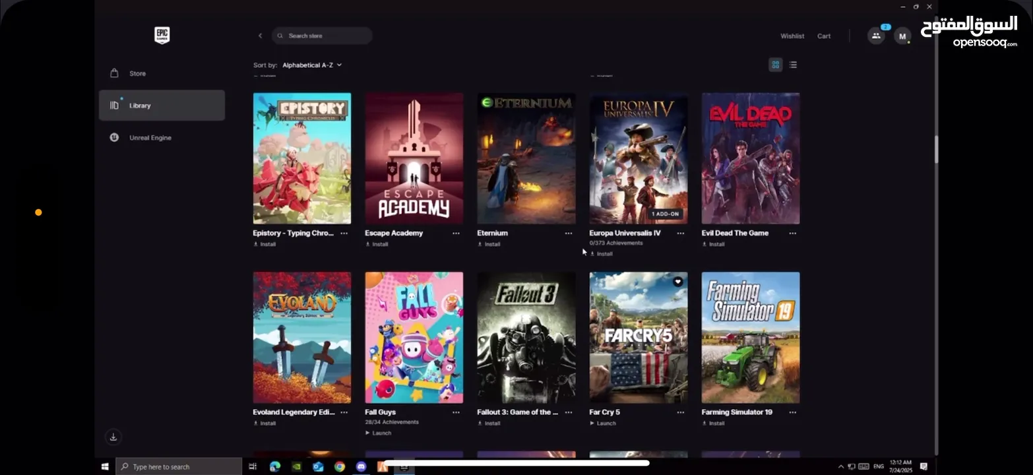Screen dimensions: 1033x475
Task: Open Fallout 3 cover art
Action: (x=526, y=337)
